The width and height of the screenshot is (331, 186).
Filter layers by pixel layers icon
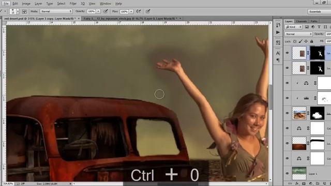[x=307, y=27]
